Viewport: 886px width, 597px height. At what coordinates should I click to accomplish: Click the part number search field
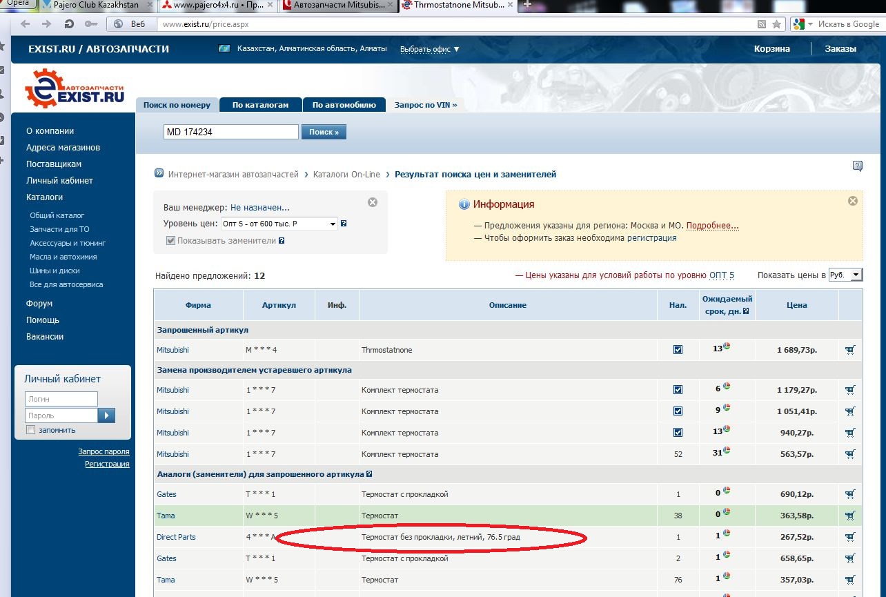pos(230,132)
